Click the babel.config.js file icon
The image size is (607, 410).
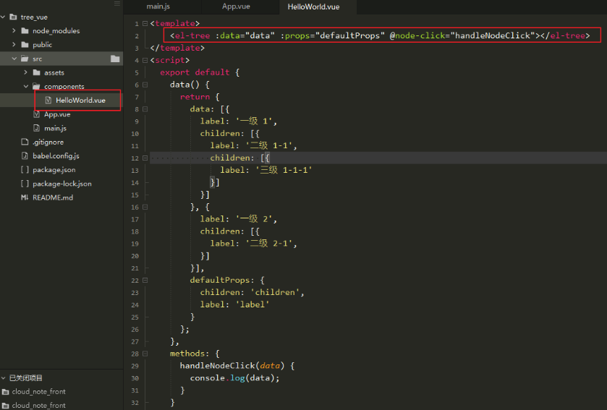pos(25,156)
